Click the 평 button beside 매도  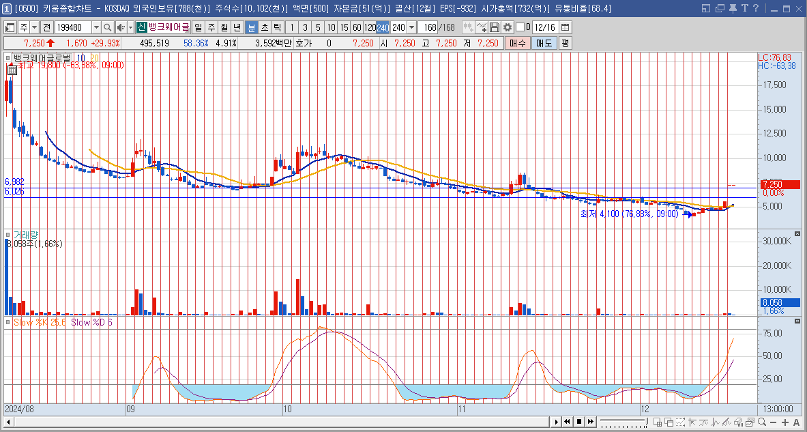tap(565, 43)
